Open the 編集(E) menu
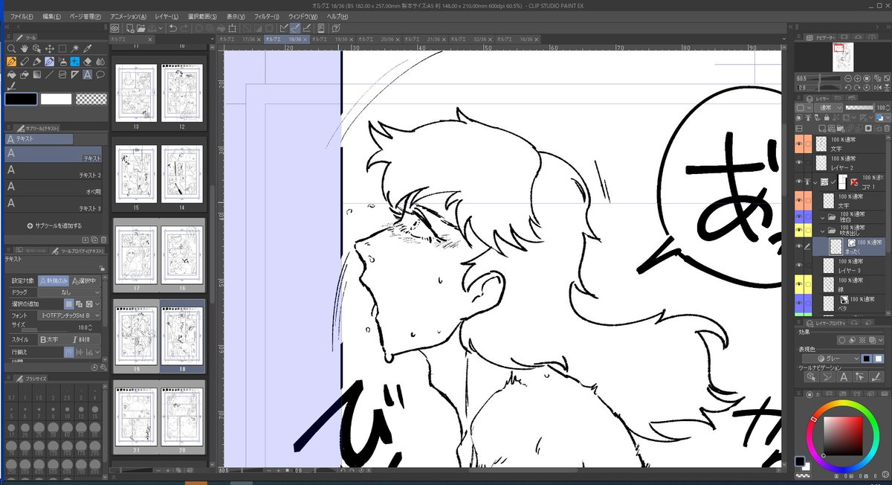This screenshot has width=892, height=485. pos(52,16)
